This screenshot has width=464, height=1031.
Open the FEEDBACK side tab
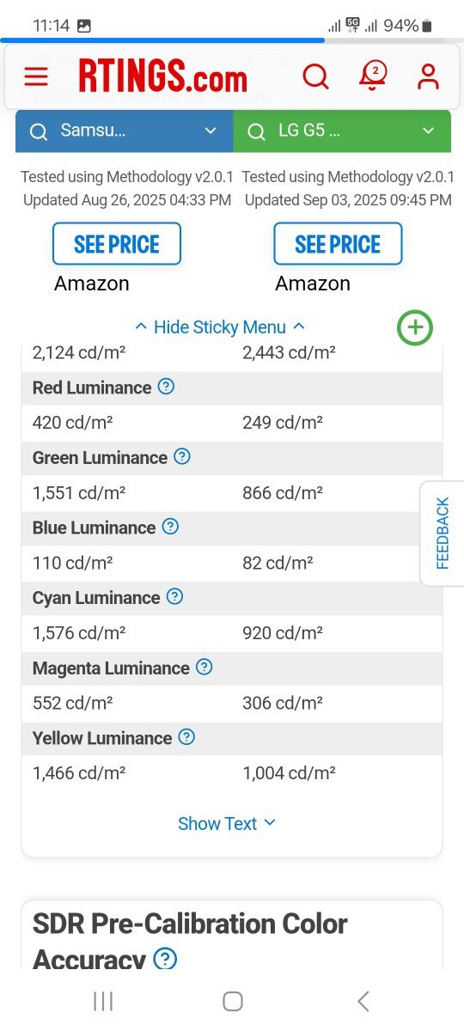point(443,534)
